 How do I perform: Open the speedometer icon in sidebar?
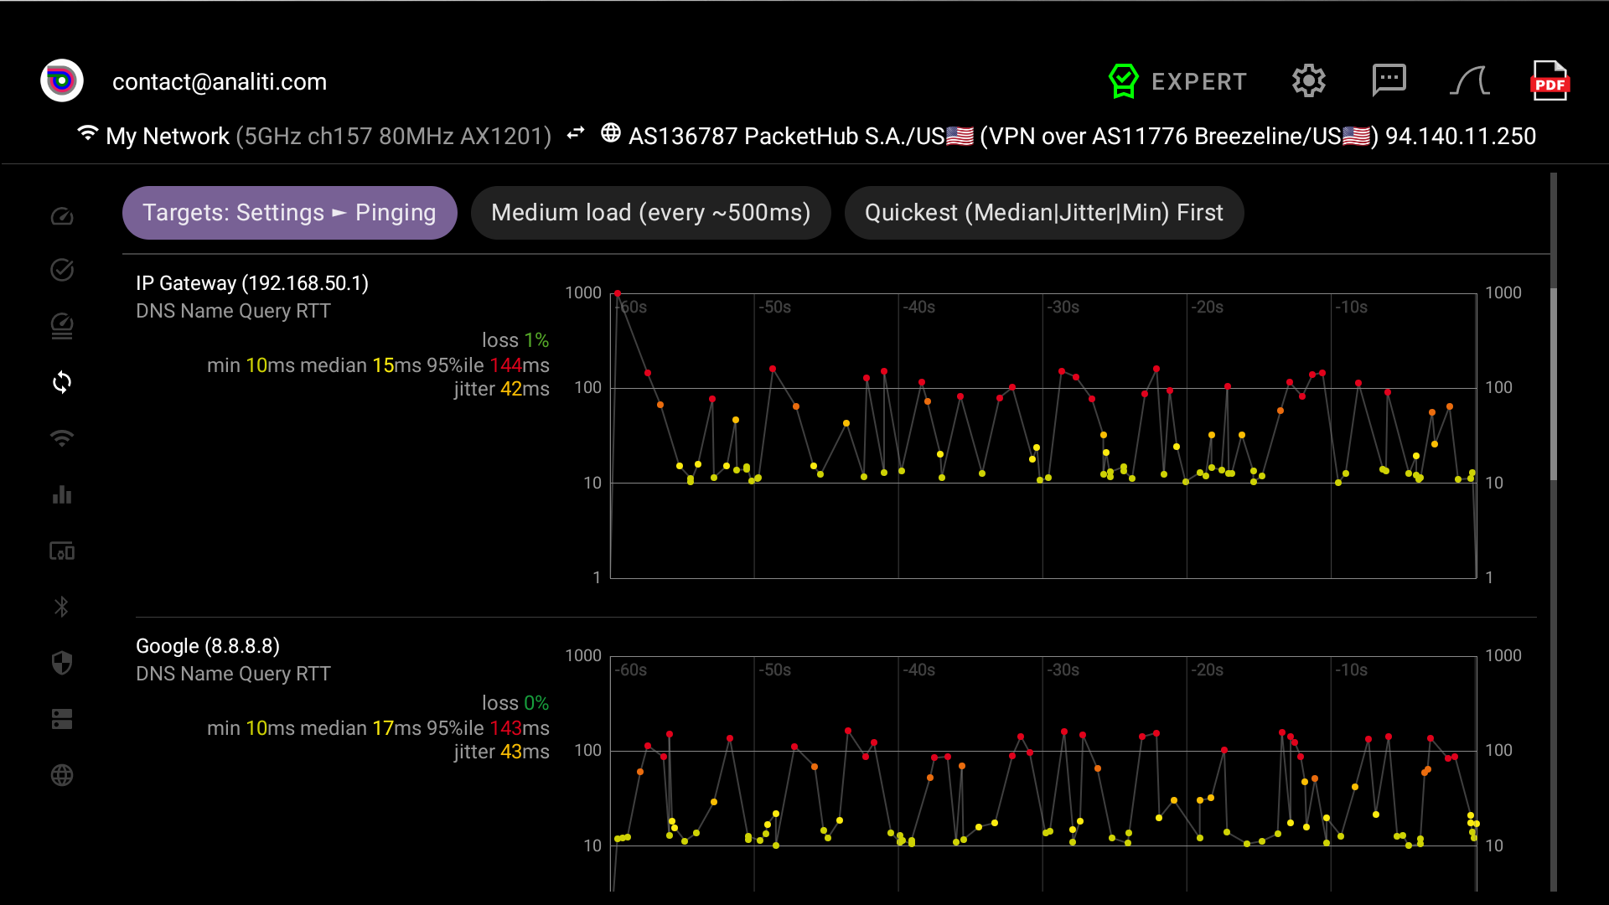(x=62, y=216)
